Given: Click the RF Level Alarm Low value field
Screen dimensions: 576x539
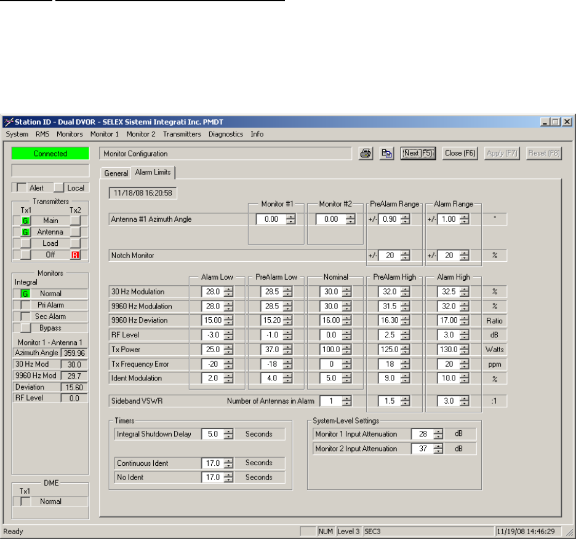Looking at the screenshot, I should 213,334.
